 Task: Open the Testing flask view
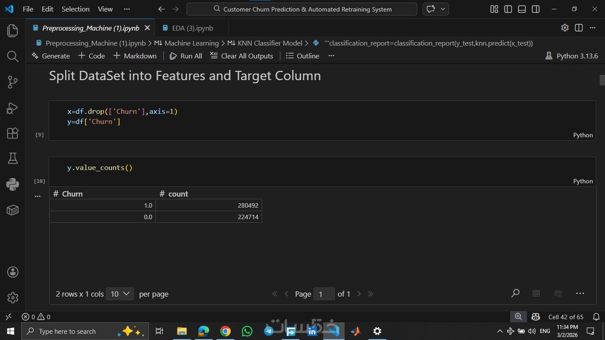tap(12, 158)
